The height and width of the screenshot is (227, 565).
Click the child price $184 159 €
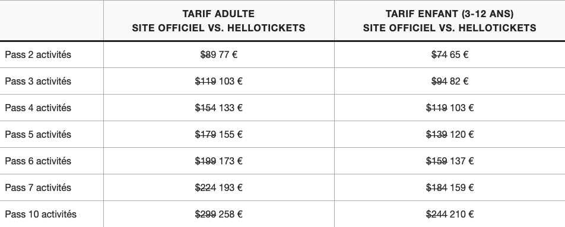click(x=450, y=187)
